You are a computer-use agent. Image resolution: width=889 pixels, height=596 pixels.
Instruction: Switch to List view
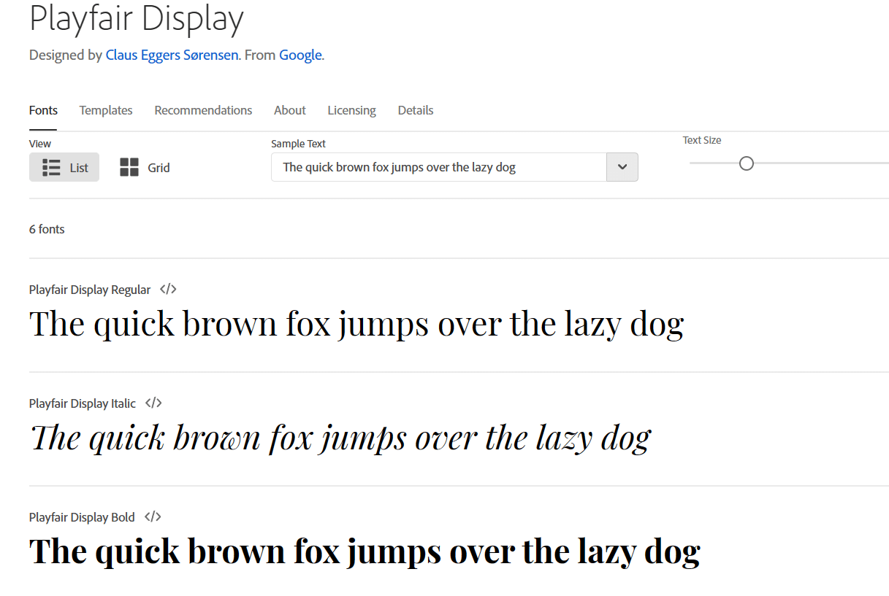click(64, 168)
